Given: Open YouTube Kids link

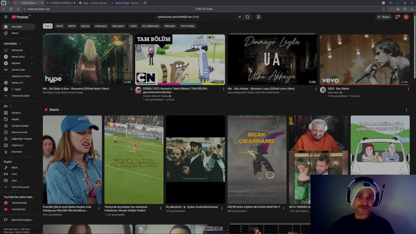Looking at the screenshot, I should click(x=19, y=209).
